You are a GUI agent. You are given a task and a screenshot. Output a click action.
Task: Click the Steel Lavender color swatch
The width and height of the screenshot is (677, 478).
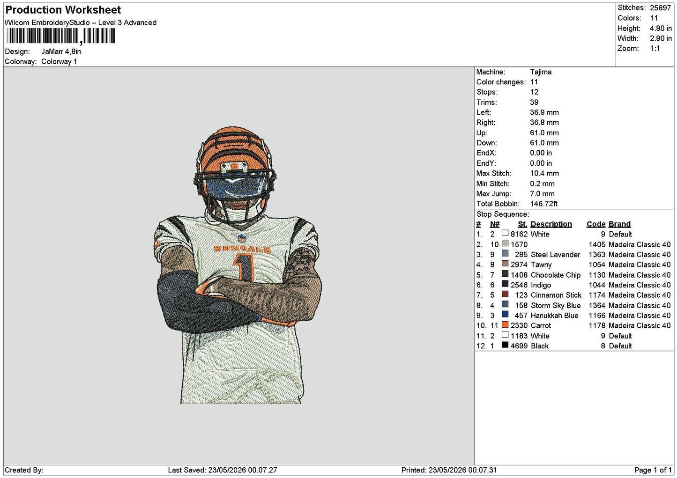pos(505,254)
